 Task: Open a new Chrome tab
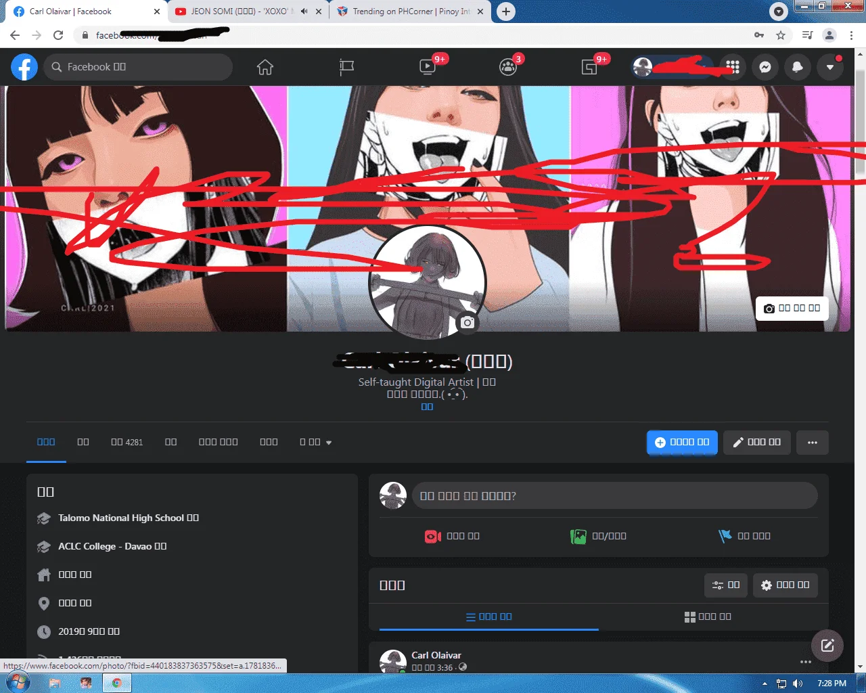point(506,12)
